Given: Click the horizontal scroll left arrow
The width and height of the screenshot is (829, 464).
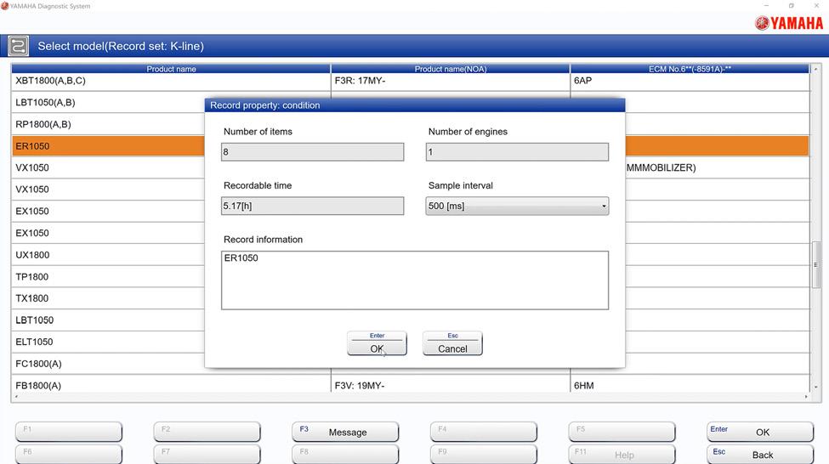Looking at the screenshot, I should pos(16,396).
